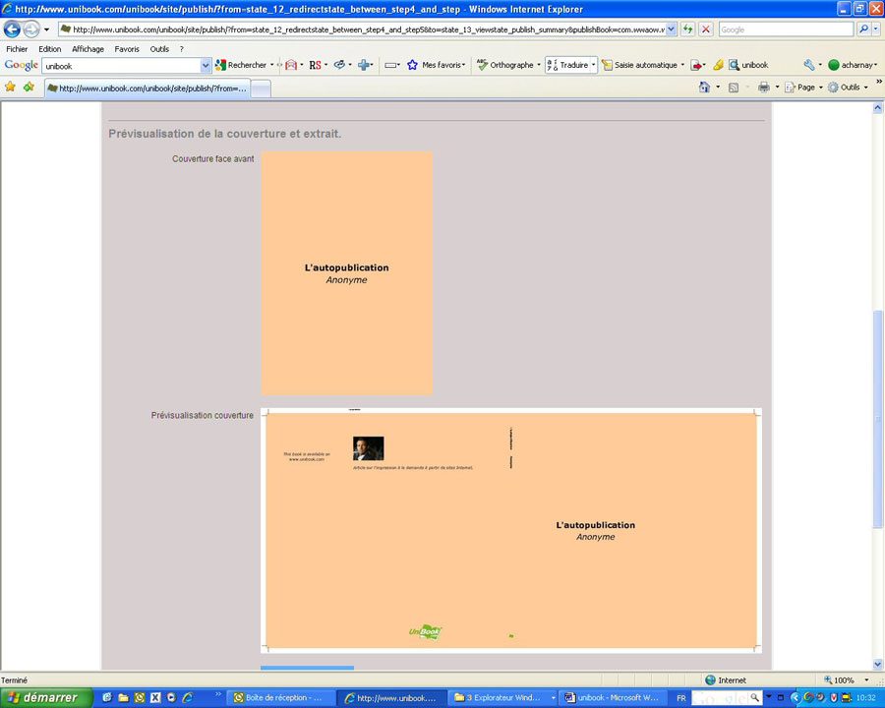Stop loading the page

click(x=704, y=29)
